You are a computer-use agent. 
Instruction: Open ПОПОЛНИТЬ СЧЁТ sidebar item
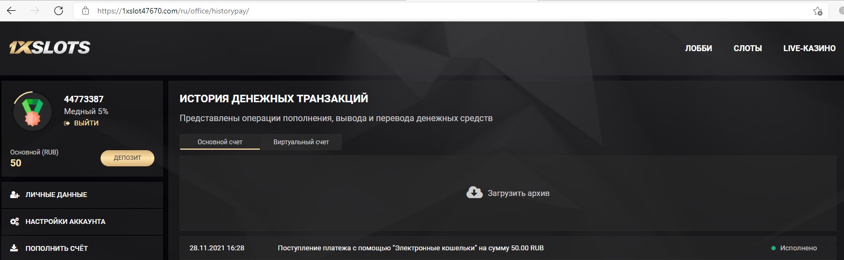(x=82, y=248)
